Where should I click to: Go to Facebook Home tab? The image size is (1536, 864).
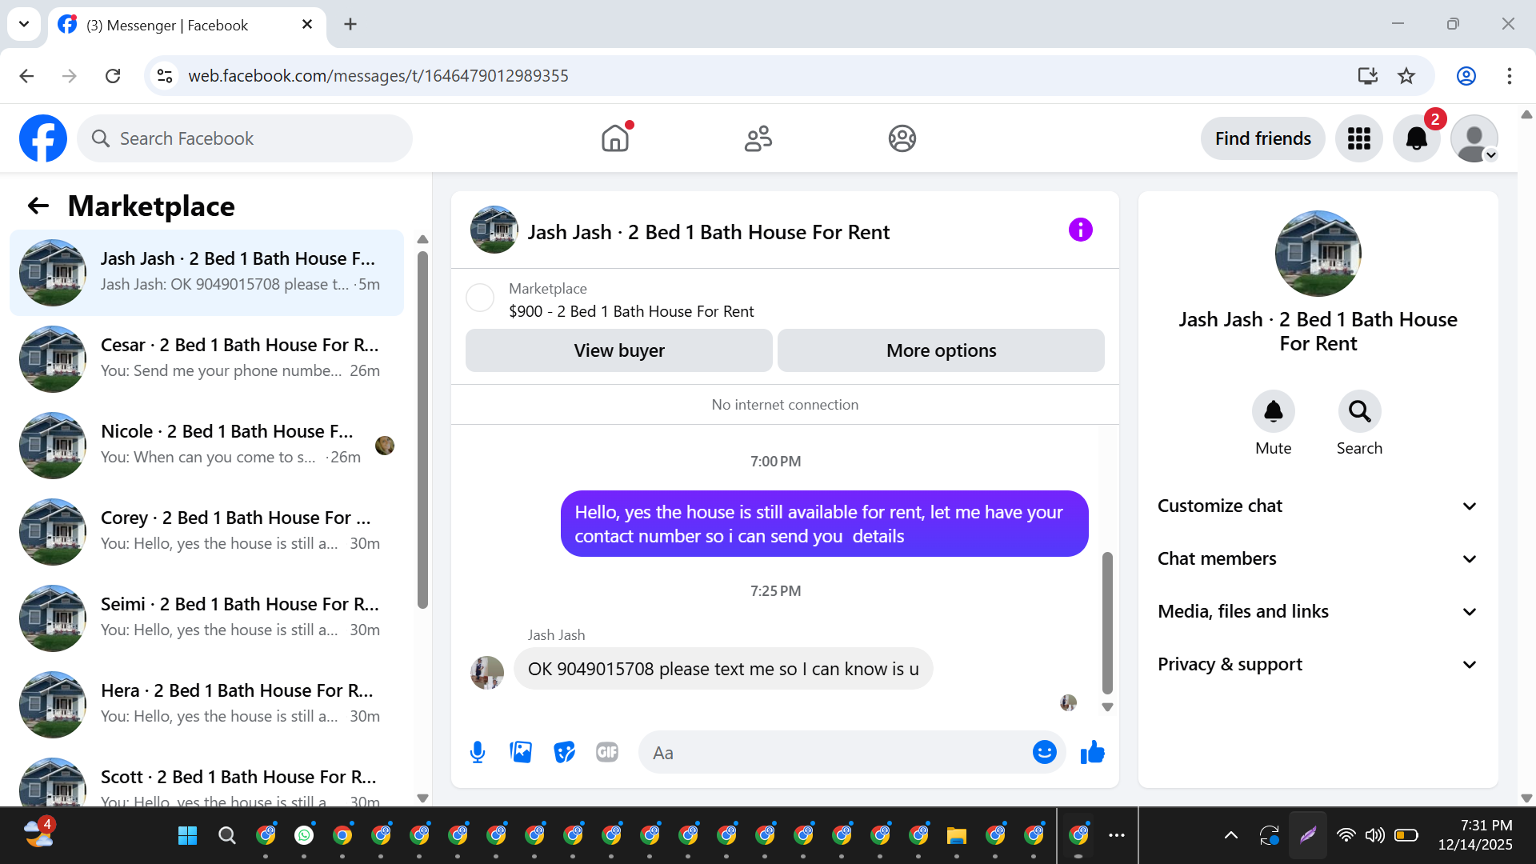(615, 139)
